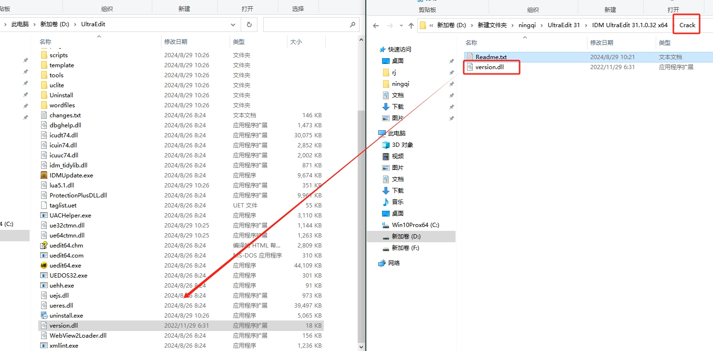
Task: Expand the address bar dropdown arrow
Action: (233, 24)
